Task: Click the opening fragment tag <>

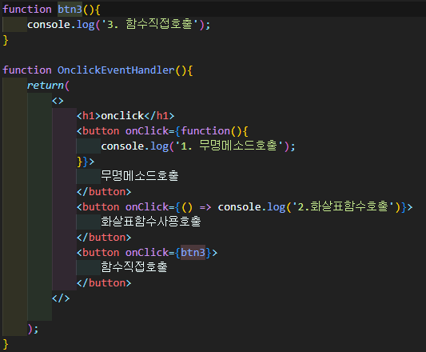Action: [x=58, y=101]
